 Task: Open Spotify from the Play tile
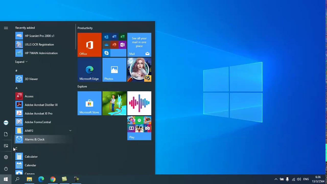[139, 120]
